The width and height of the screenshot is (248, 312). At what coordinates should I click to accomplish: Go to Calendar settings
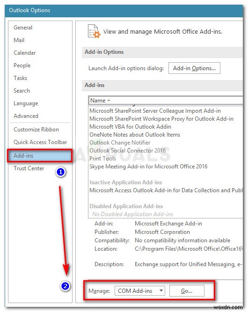[25, 53]
